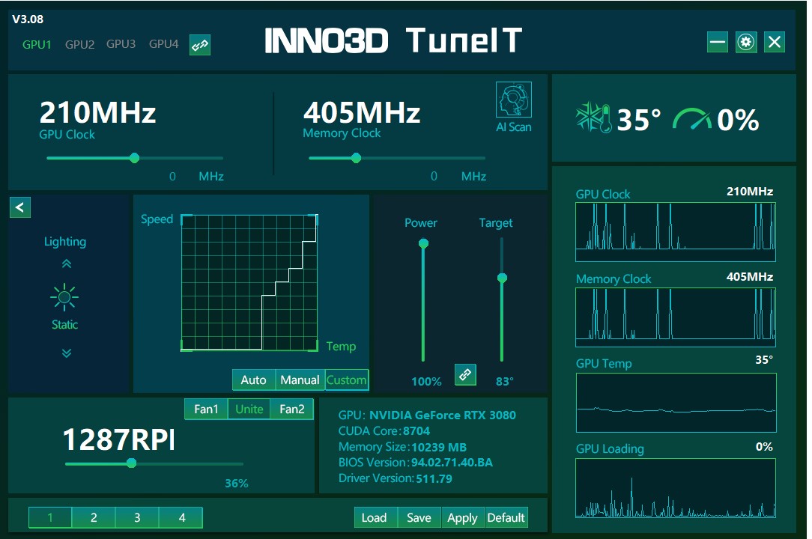Click the 83° target temperature value
The height and width of the screenshot is (539, 812).
coord(504,382)
